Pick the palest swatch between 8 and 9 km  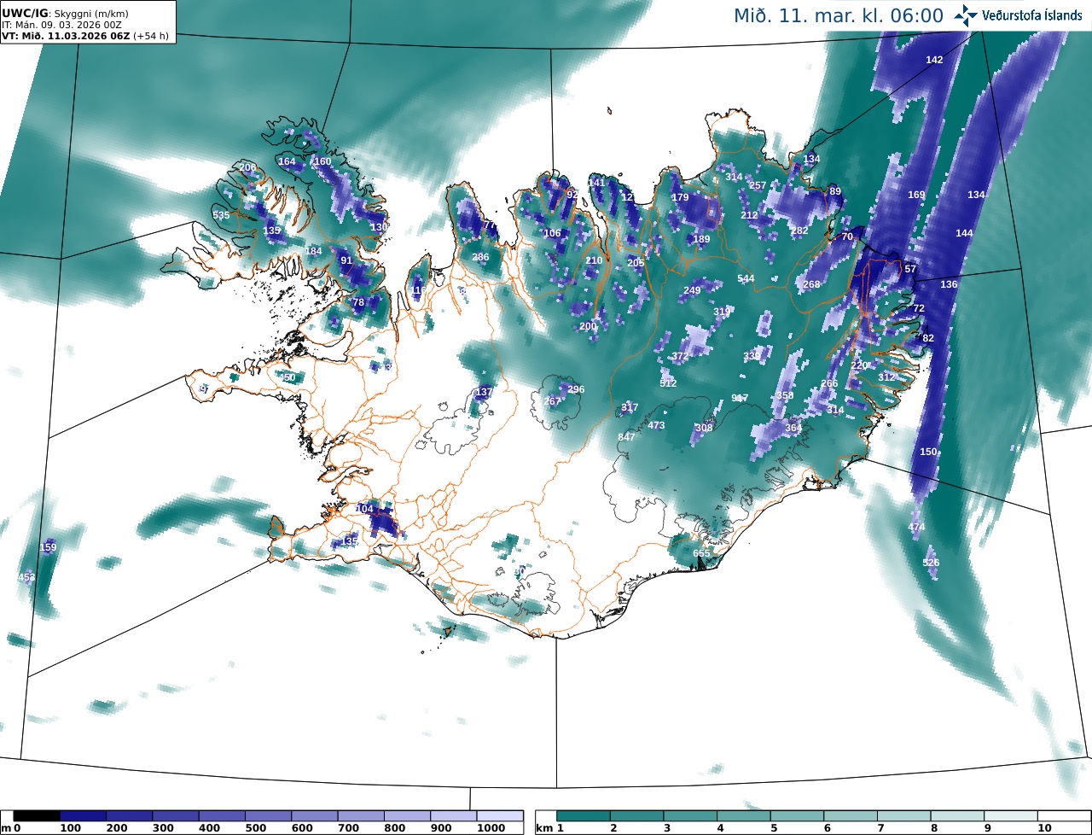pyautogui.click(x=957, y=816)
